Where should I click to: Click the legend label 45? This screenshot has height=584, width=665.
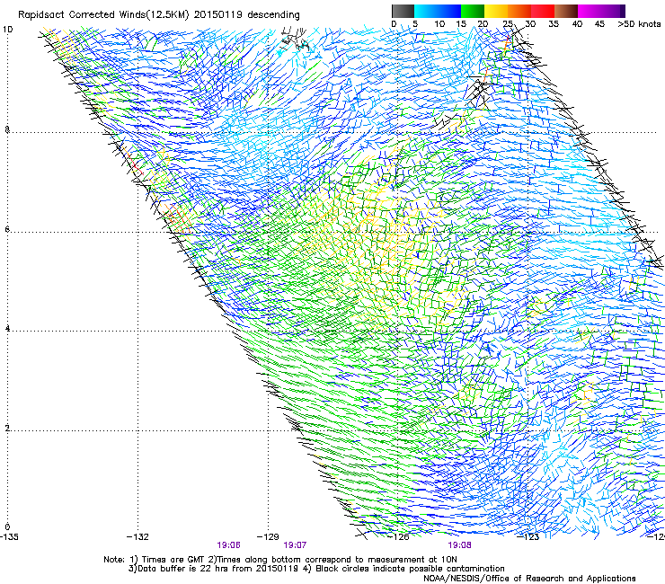tap(599, 24)
